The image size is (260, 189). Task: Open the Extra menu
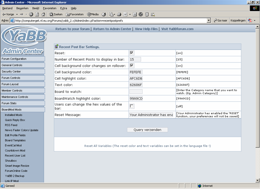tap(64, 8)
